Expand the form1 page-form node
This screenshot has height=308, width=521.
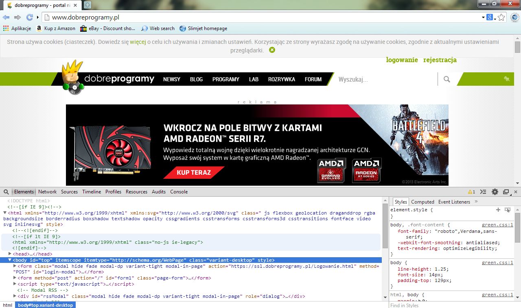click(15, 278)
